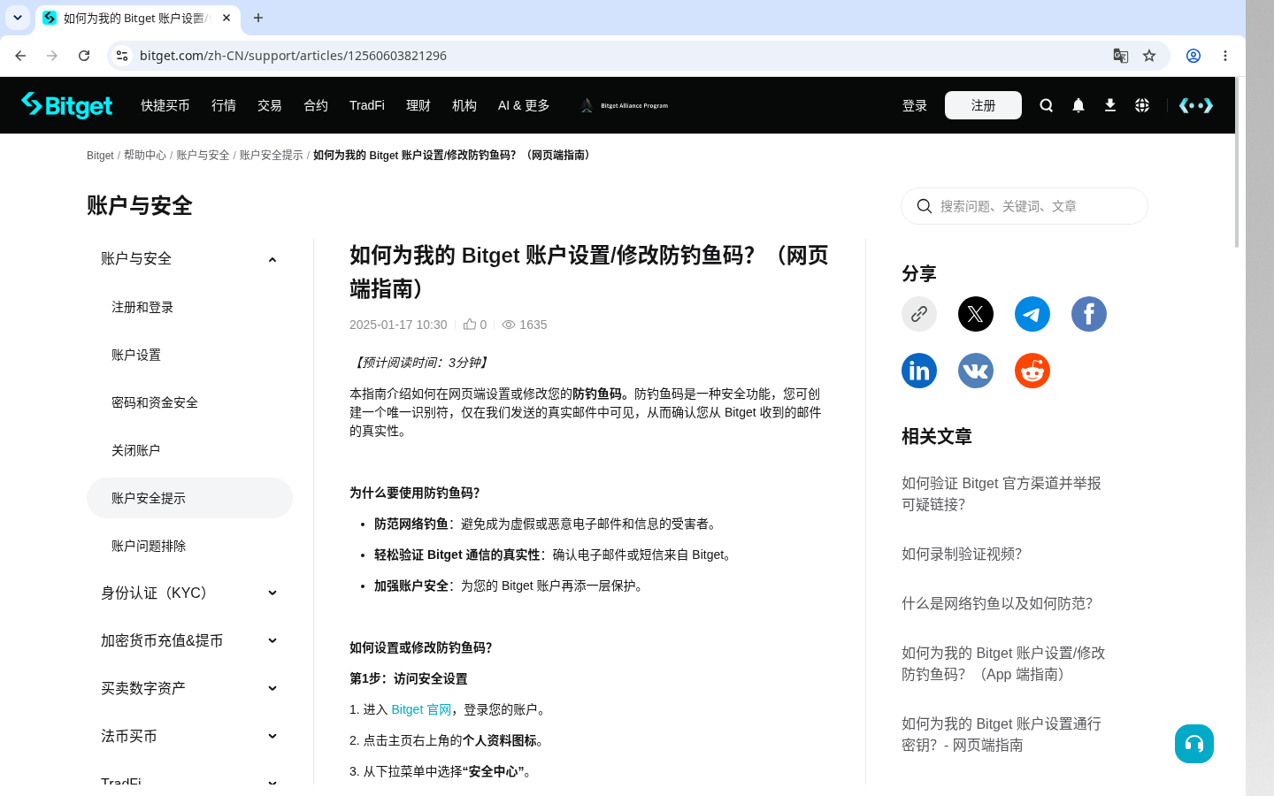Open related article about App 端指南 防钓鱼码
The height and width of the screenshot is (796, 1274).
[x=1003, y=663]
